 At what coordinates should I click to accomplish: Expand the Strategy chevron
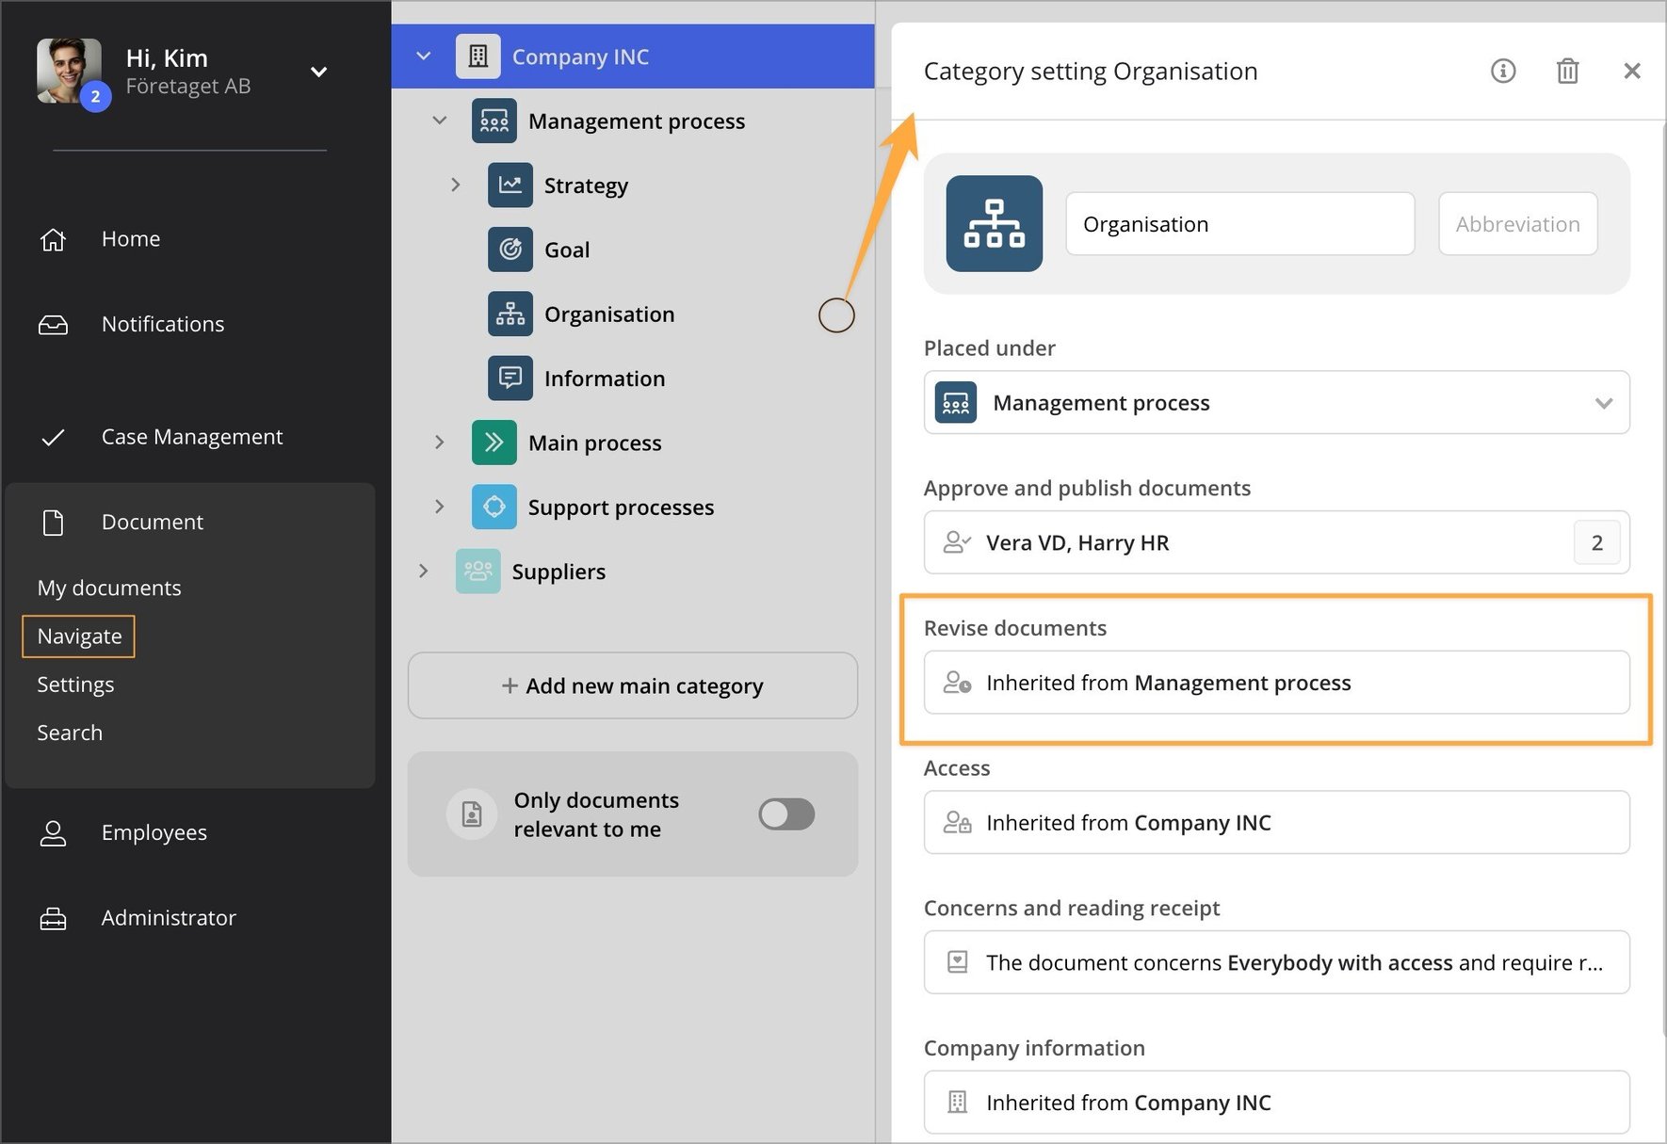click(455, 185)
